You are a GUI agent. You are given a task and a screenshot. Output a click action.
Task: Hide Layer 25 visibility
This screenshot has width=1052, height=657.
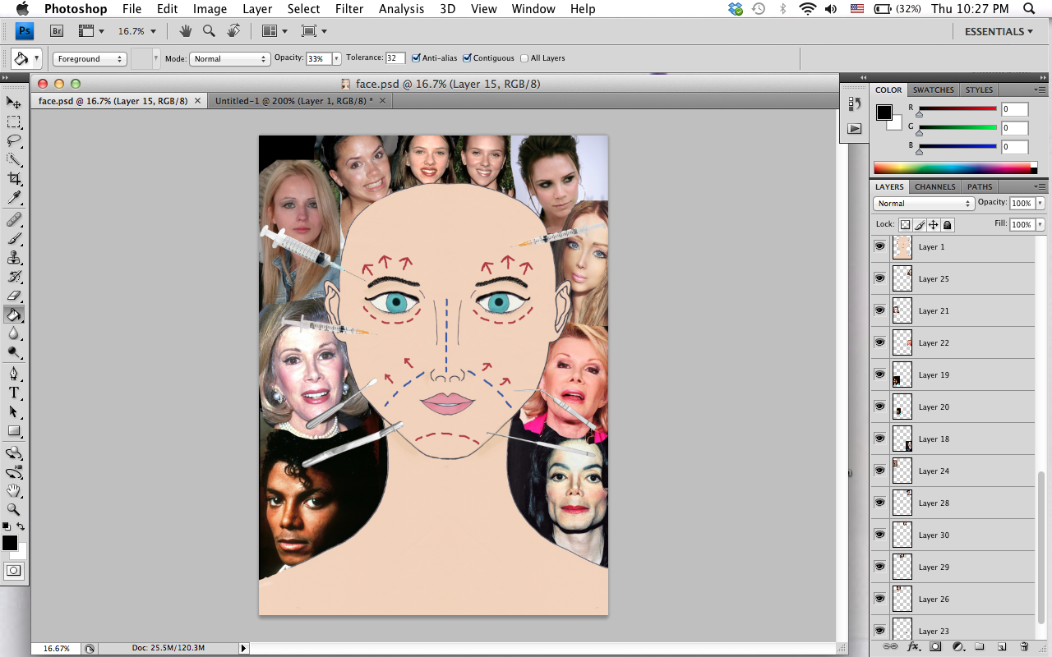pos(880,278)
